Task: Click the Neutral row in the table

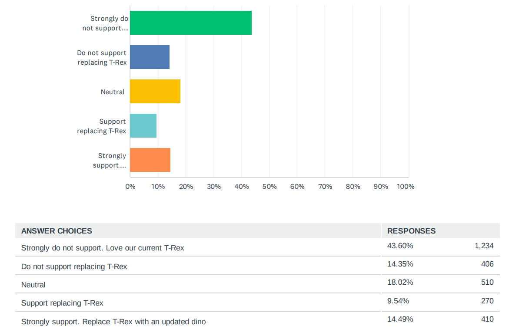Action: click(x=33, y=285)
